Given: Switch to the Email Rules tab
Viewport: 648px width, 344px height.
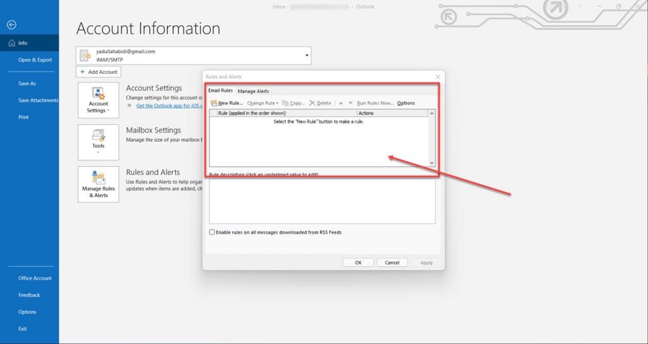Looking at the screenshot, I should pyautogui.click(x=220, y=90).
